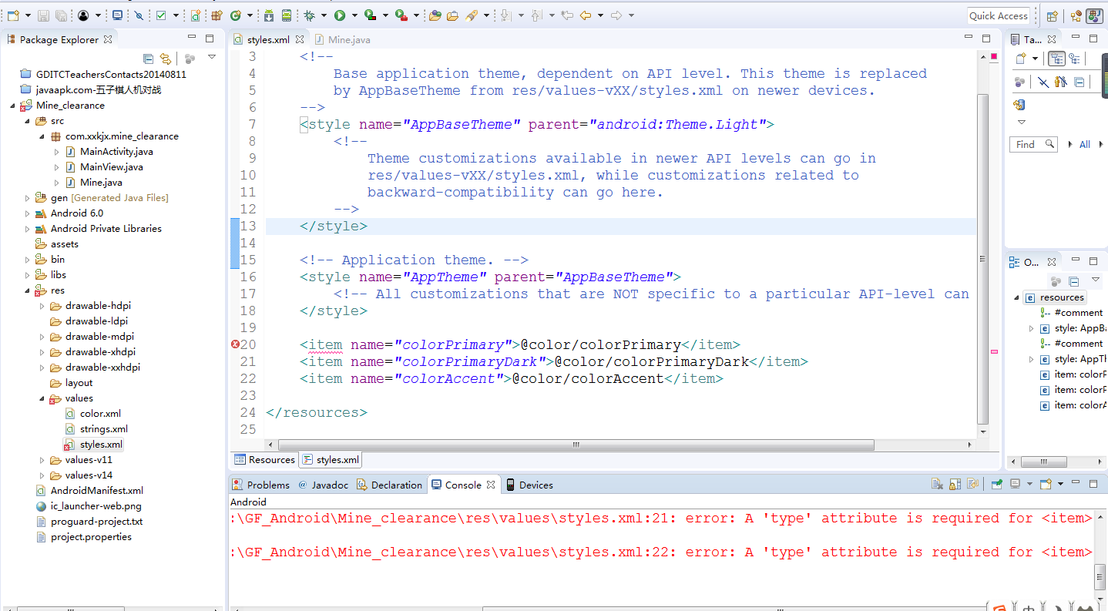
Task: Click the Search flashlight icon
Action: [471, 15]
